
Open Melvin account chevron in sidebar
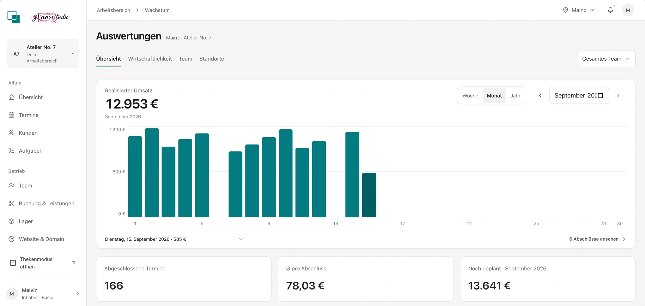pyautogui.click(x=78, y=294)
